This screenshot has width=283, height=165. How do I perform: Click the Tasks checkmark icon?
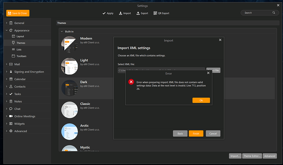11,94
